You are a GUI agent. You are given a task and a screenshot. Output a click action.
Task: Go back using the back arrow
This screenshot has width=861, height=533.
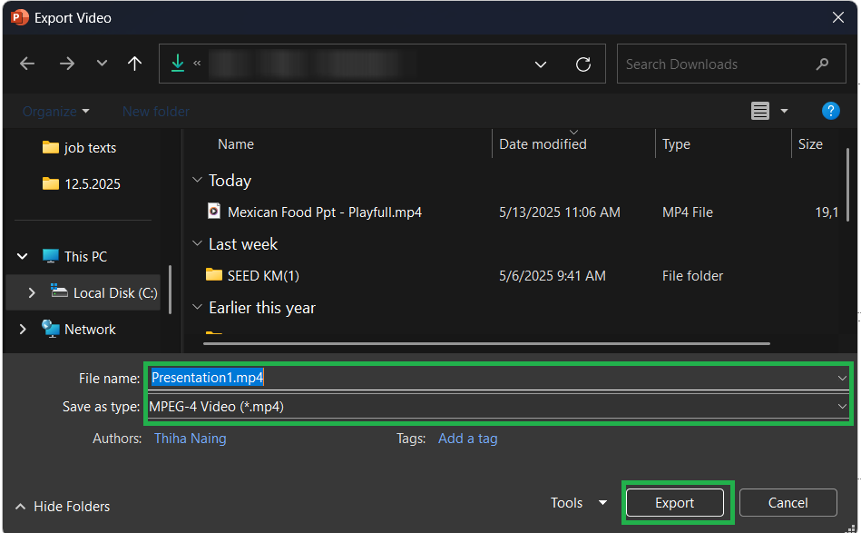27,64
